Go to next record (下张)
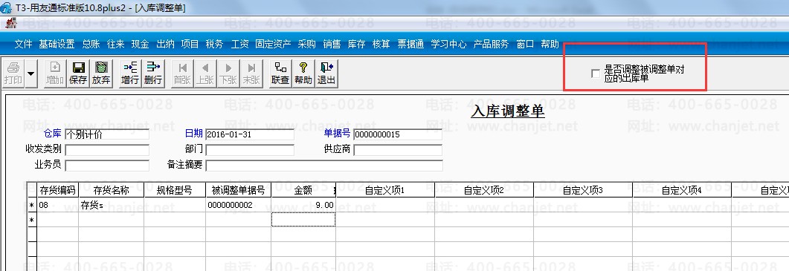789x271 pixels. pos(228,74)
